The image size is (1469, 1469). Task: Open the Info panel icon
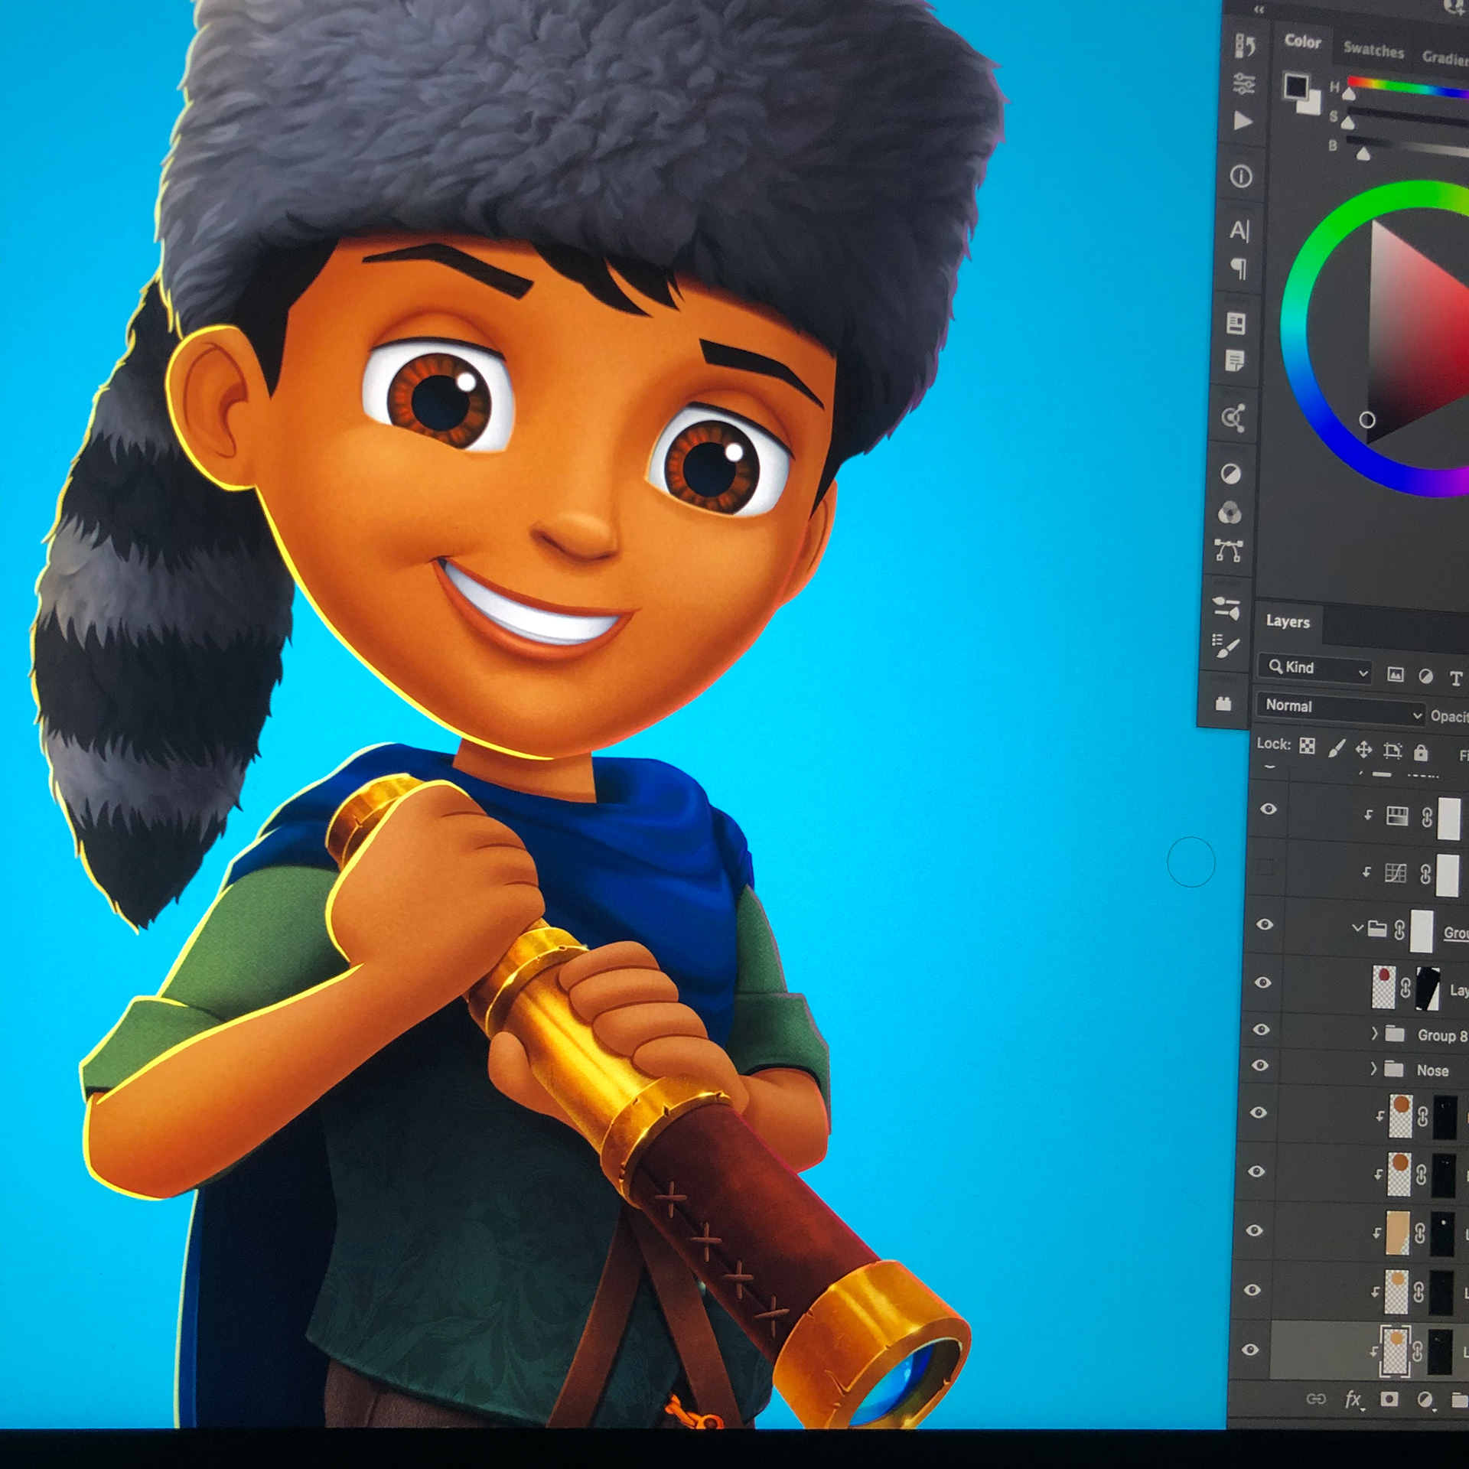pyautogui.click(x=1241, y=177)
